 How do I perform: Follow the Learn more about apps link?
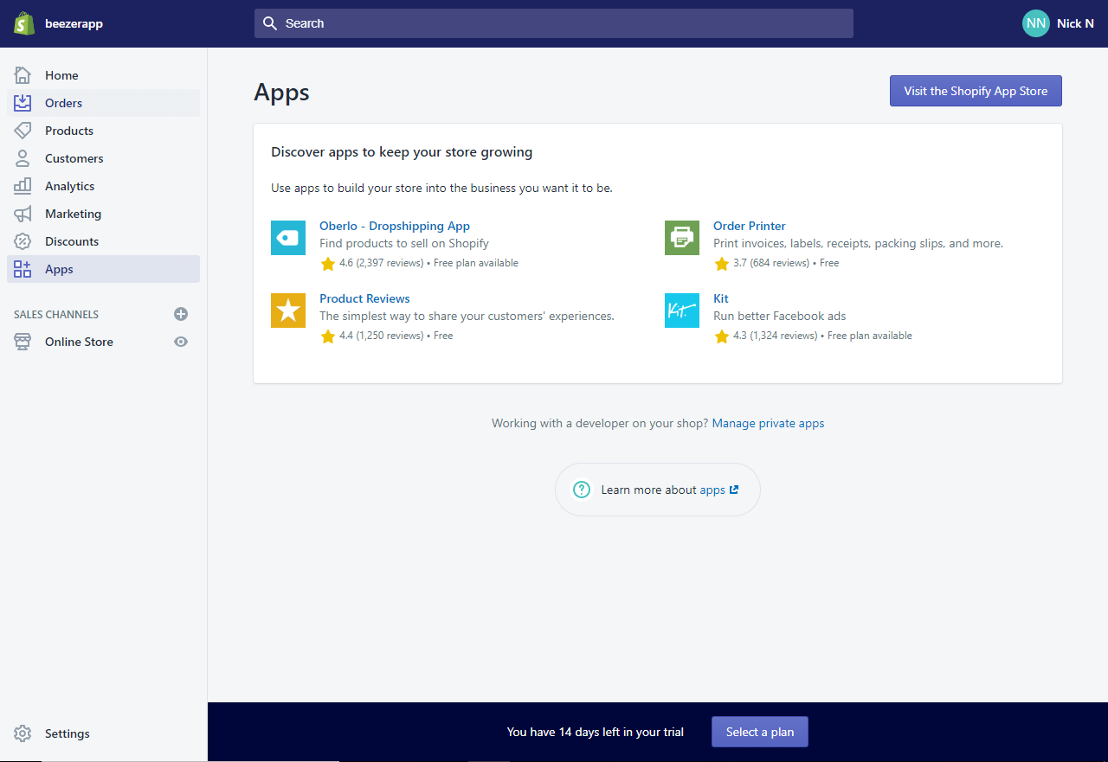tap(712, 490)
